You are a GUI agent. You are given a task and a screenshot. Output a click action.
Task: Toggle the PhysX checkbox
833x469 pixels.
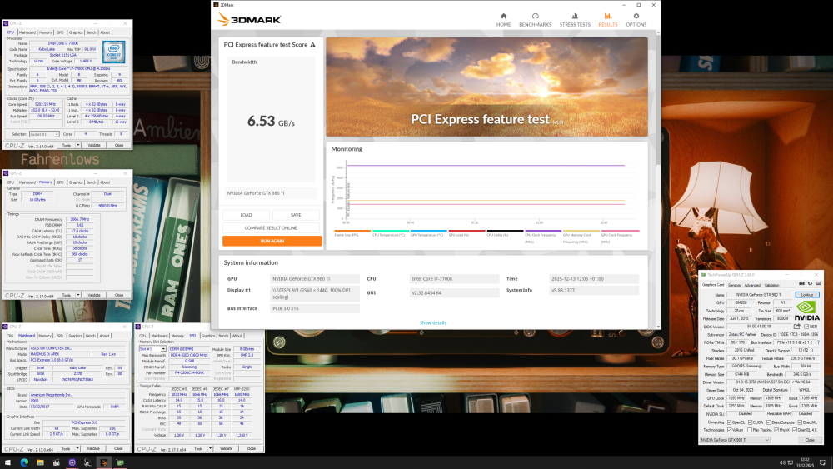[776, 430]
